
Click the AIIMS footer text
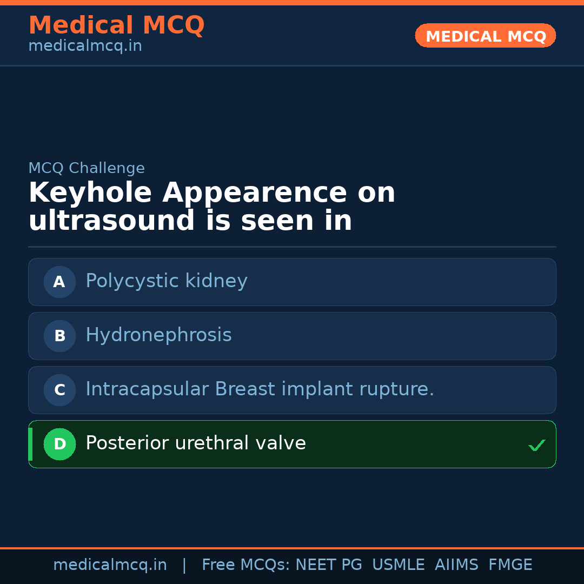456,565
